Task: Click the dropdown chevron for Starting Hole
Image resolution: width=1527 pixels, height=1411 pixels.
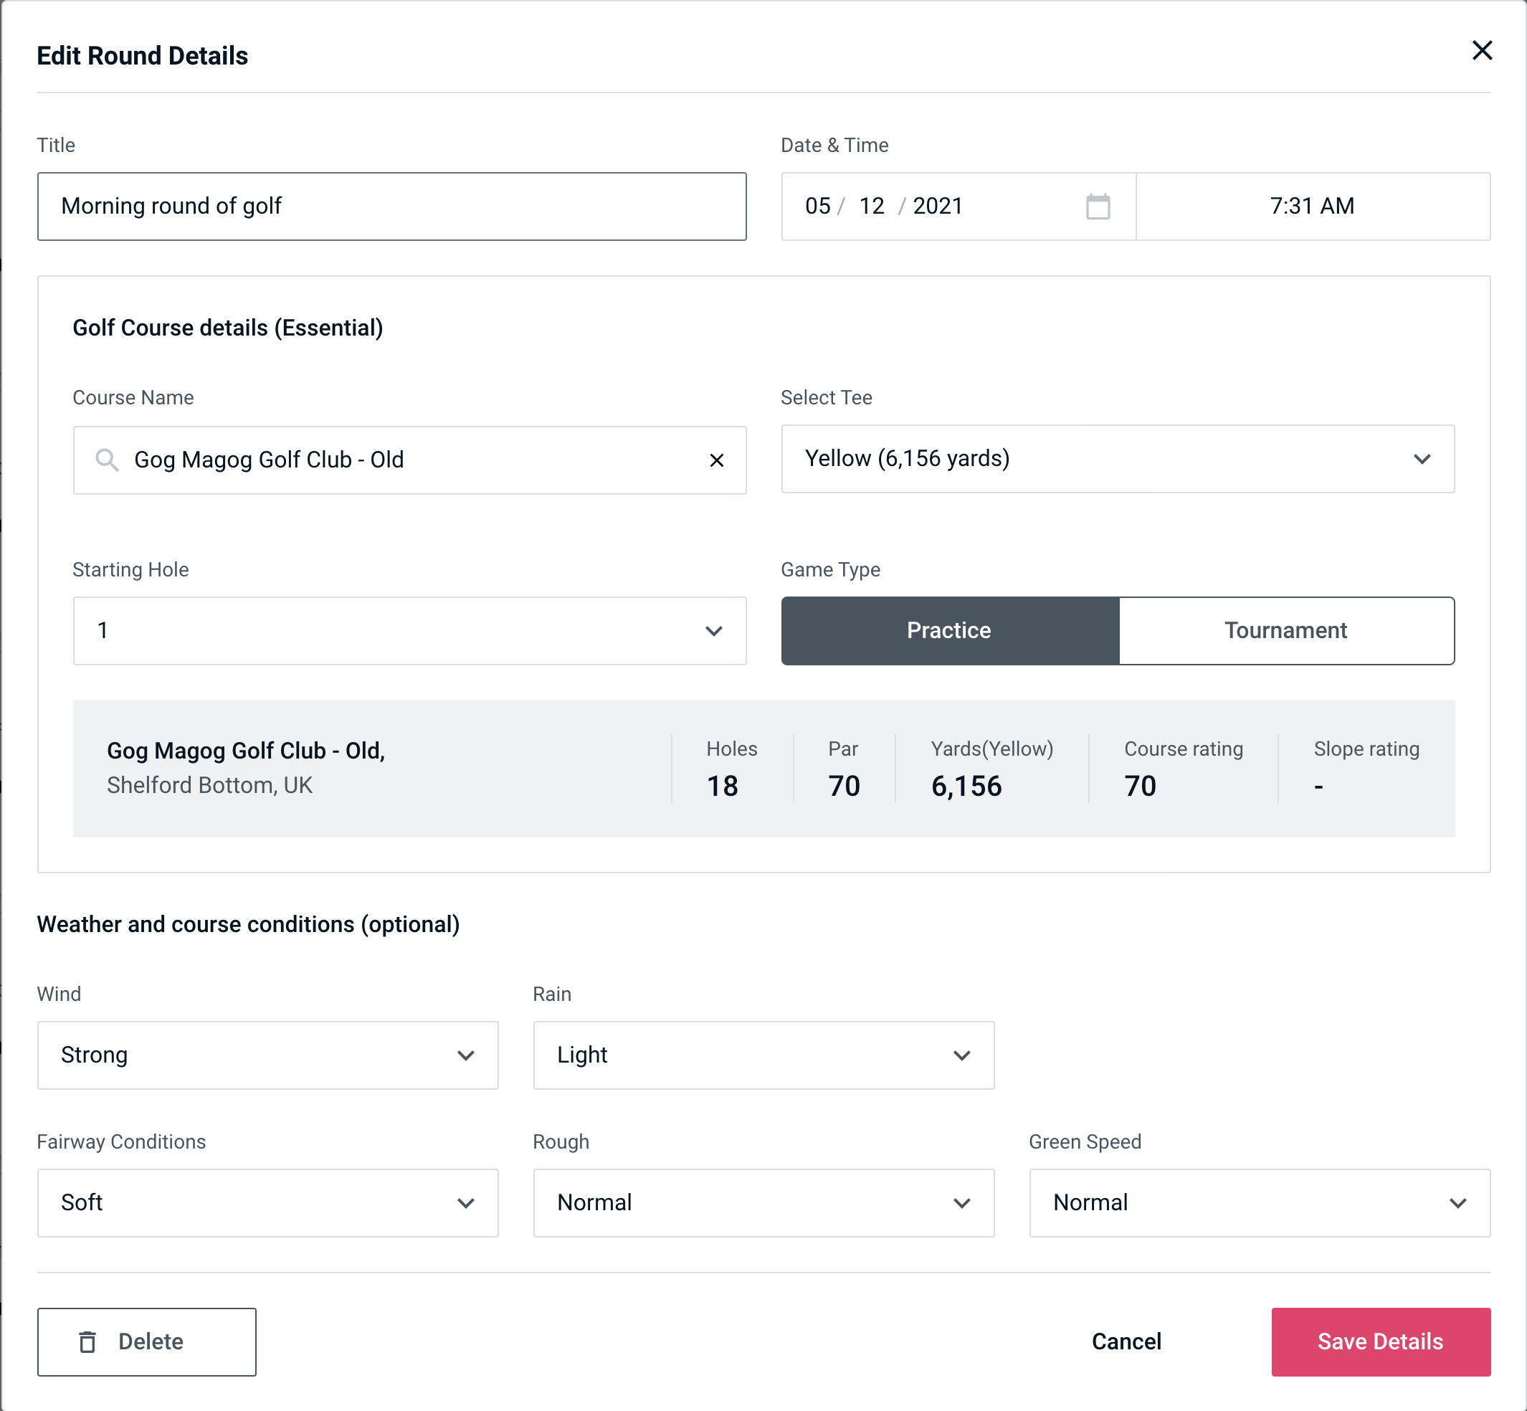Action: [718, 630]
